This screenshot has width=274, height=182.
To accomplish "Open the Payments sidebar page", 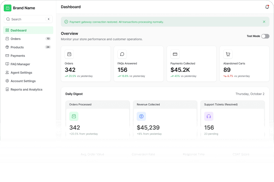I will point(18,56).
